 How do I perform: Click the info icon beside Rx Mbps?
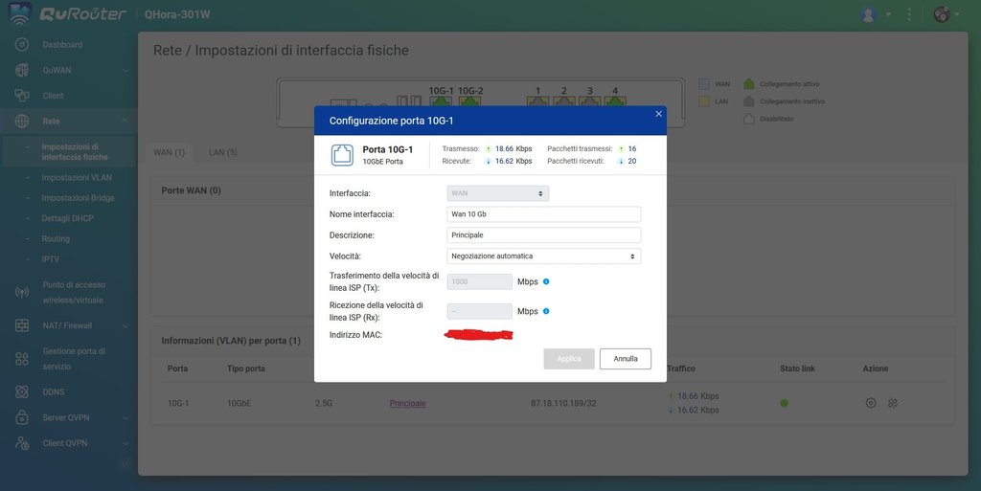tap(546, 311)
